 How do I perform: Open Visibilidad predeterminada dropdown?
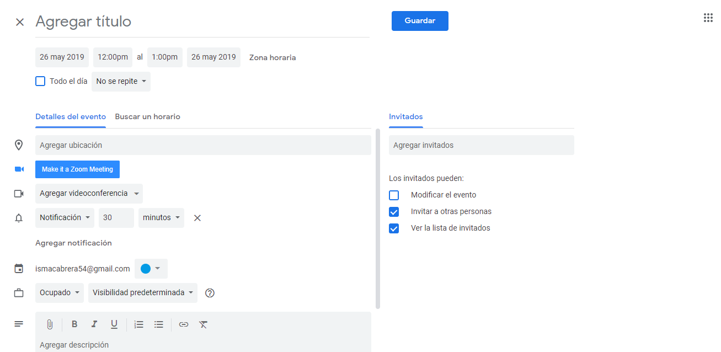(142, 293)
